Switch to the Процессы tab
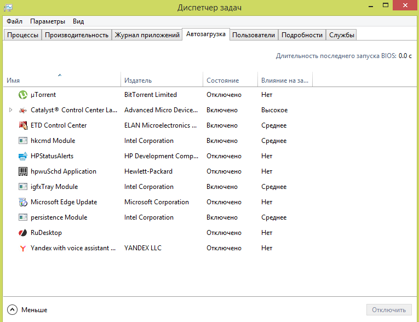419x322 pixels. 22,35
